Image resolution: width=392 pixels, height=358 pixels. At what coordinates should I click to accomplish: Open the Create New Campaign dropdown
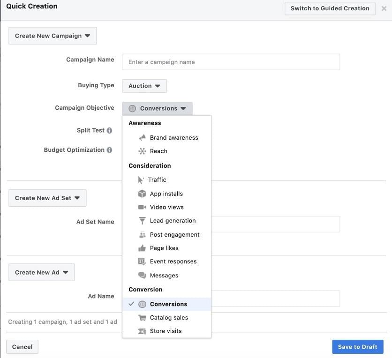click(x=53, y=36)
